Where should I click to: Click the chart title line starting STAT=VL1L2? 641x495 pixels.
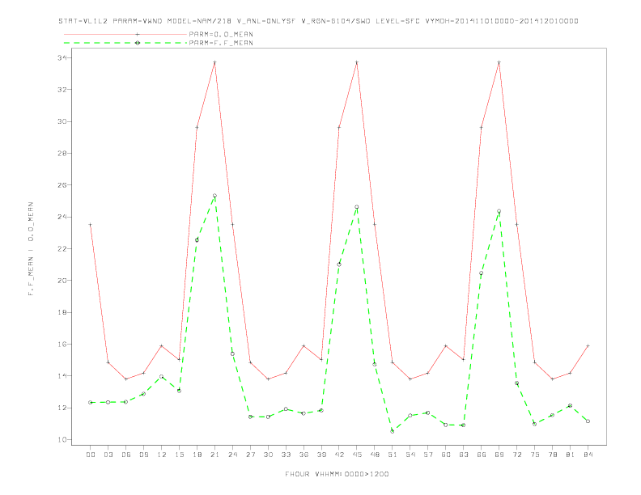[318, 21]
